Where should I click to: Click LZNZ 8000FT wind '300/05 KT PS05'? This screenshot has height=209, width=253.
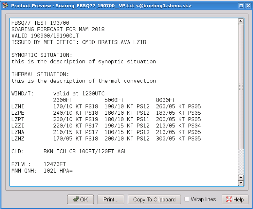178,139
